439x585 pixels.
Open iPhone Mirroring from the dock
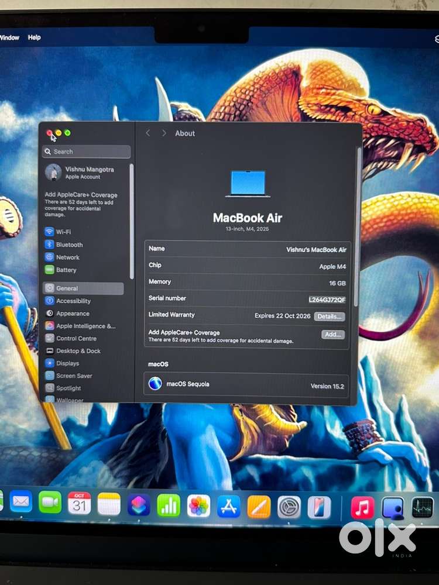(x=319, y=507)
